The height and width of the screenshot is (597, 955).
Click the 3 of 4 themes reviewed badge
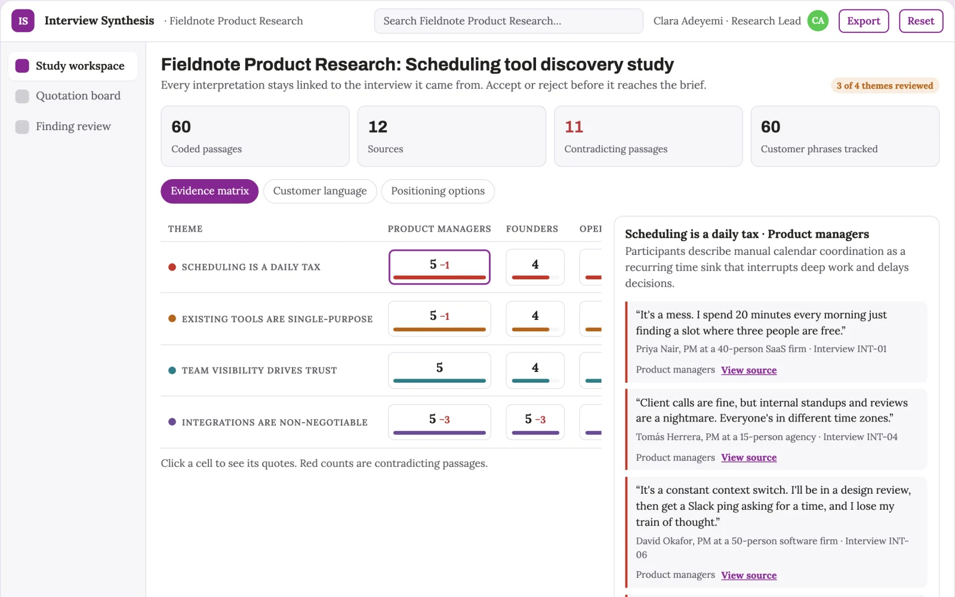[885, 86]
